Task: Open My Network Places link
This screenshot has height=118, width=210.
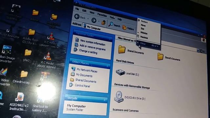Action: (87, 70)
